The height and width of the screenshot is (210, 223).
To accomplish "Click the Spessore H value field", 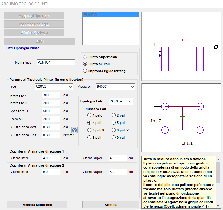I will (x=51, y=111).
